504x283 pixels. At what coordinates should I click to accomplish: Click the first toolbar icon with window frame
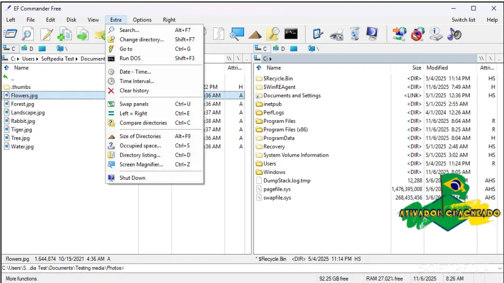click(x=10, y=34)
